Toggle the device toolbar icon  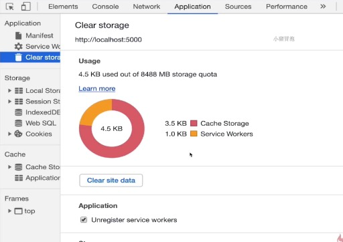click(x=26, y=7)
